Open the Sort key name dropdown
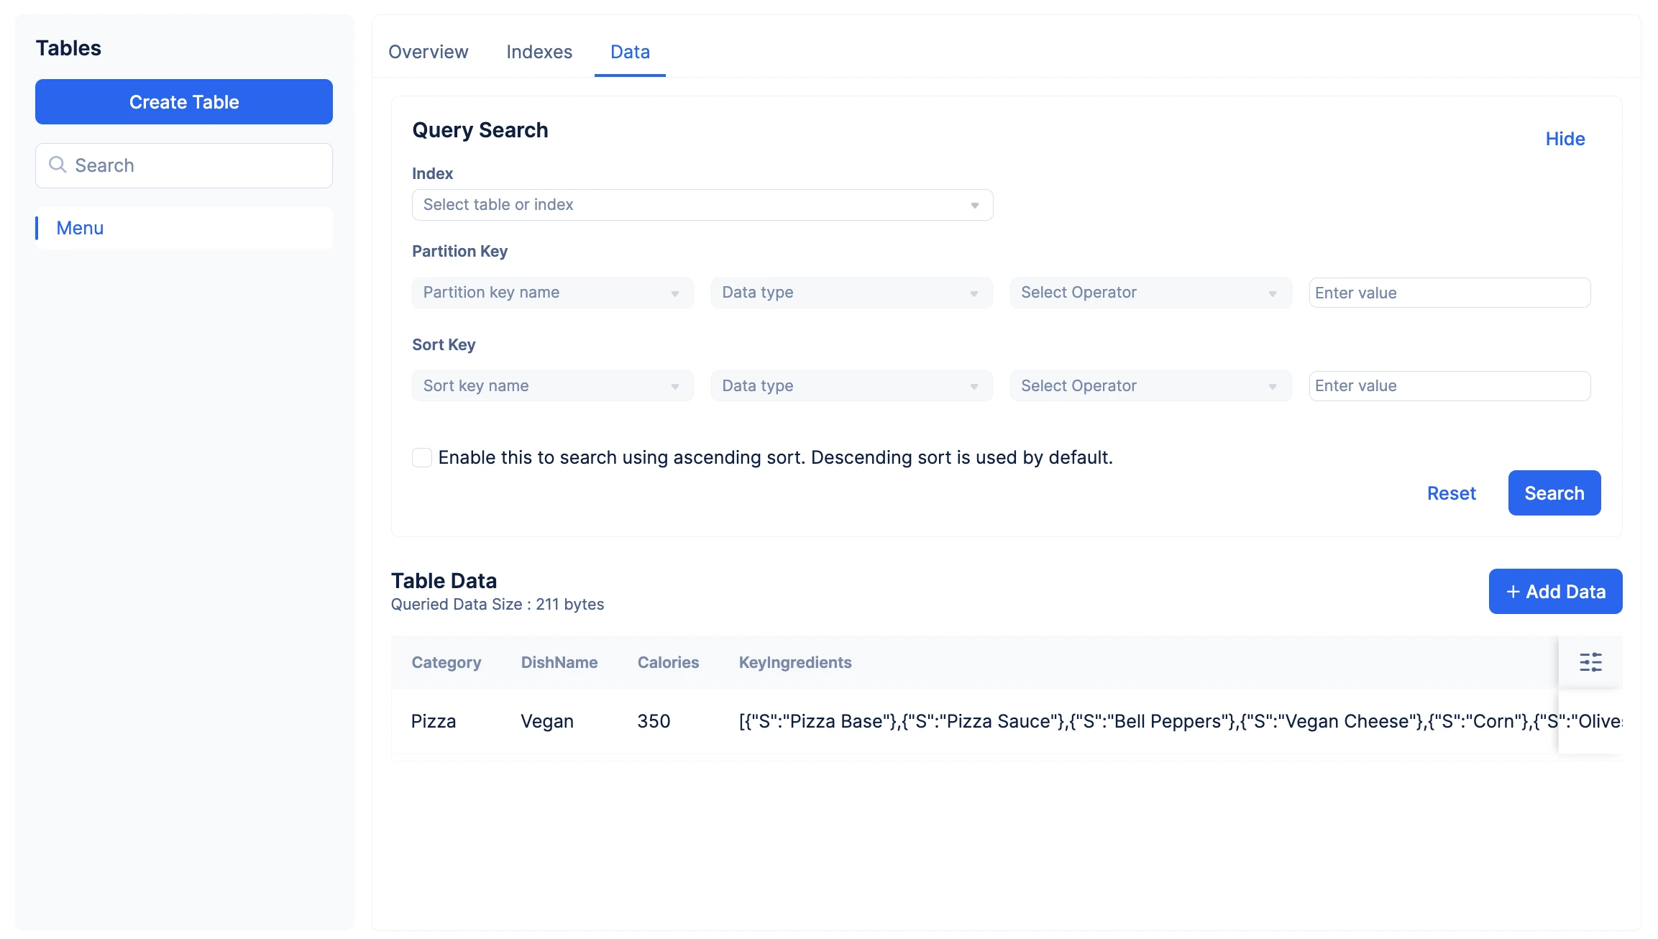The height and width of the screenshot is (939, 1658). (552, 386)
